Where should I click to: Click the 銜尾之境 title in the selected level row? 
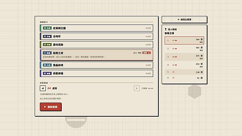pyautogui.click(x=58, y=53)
